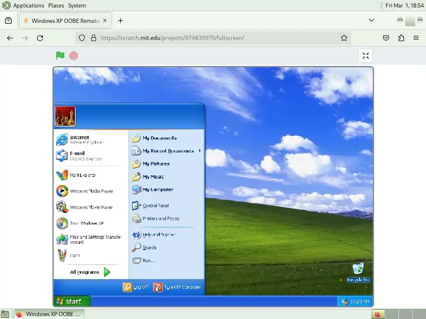The height and width of the screenshot is (319, 426).
Task: Stop the Scratch project with red button
Action: pos(74,56)
